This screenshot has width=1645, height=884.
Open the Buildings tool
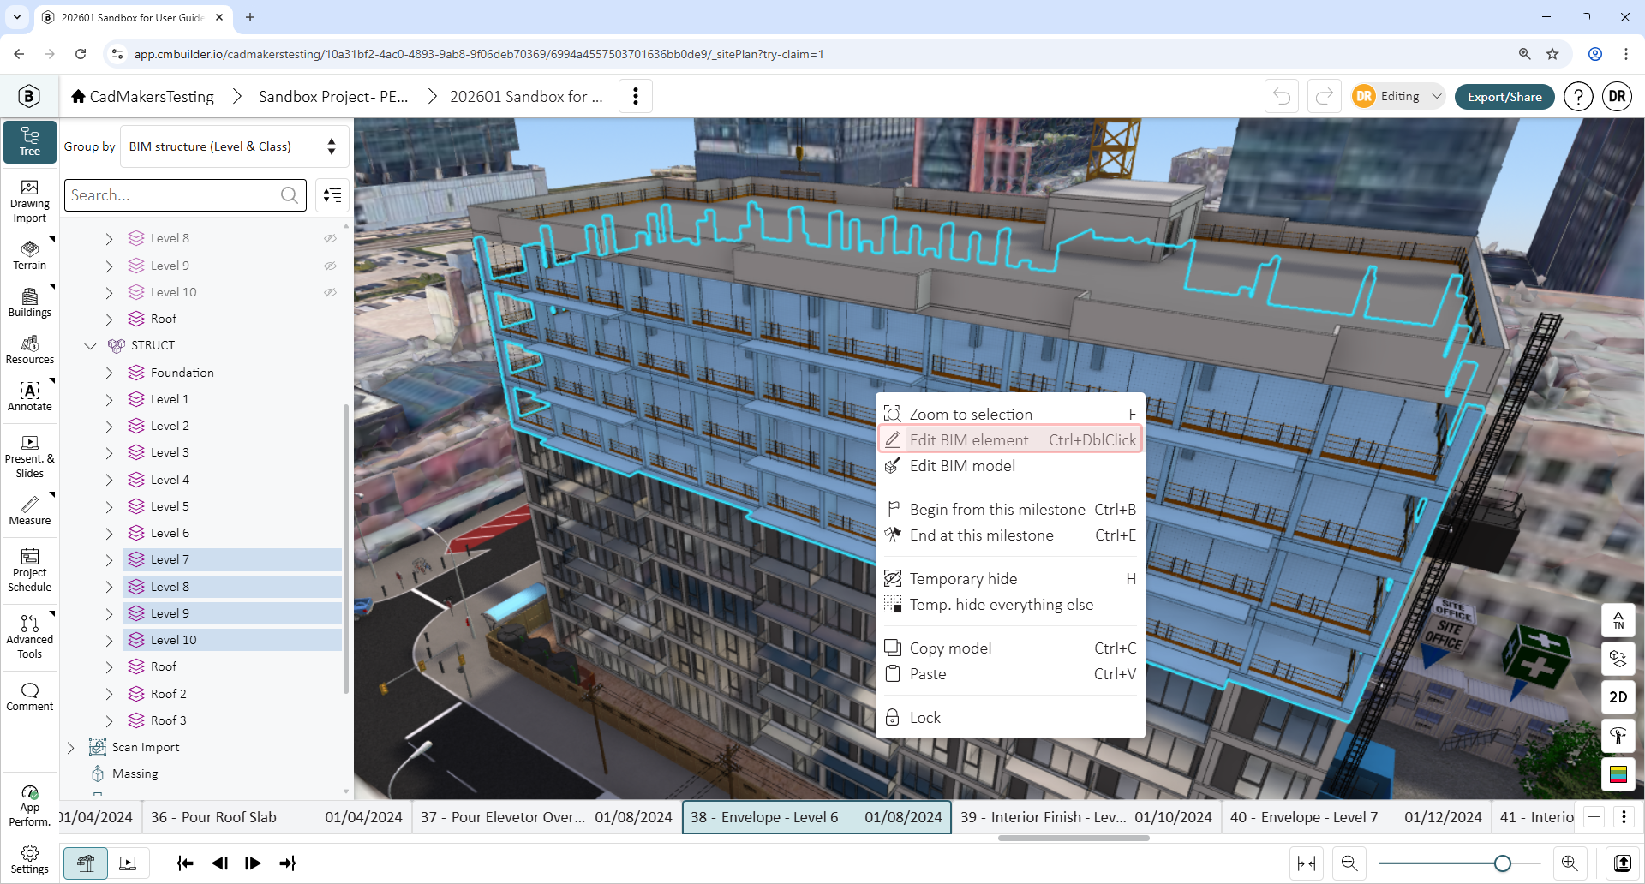[30, 302]
